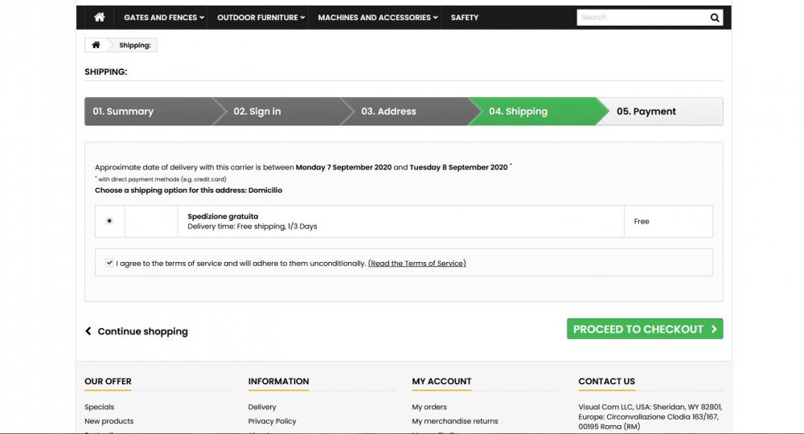Select the Spedizione gratuita radio button

pos(109,221)
